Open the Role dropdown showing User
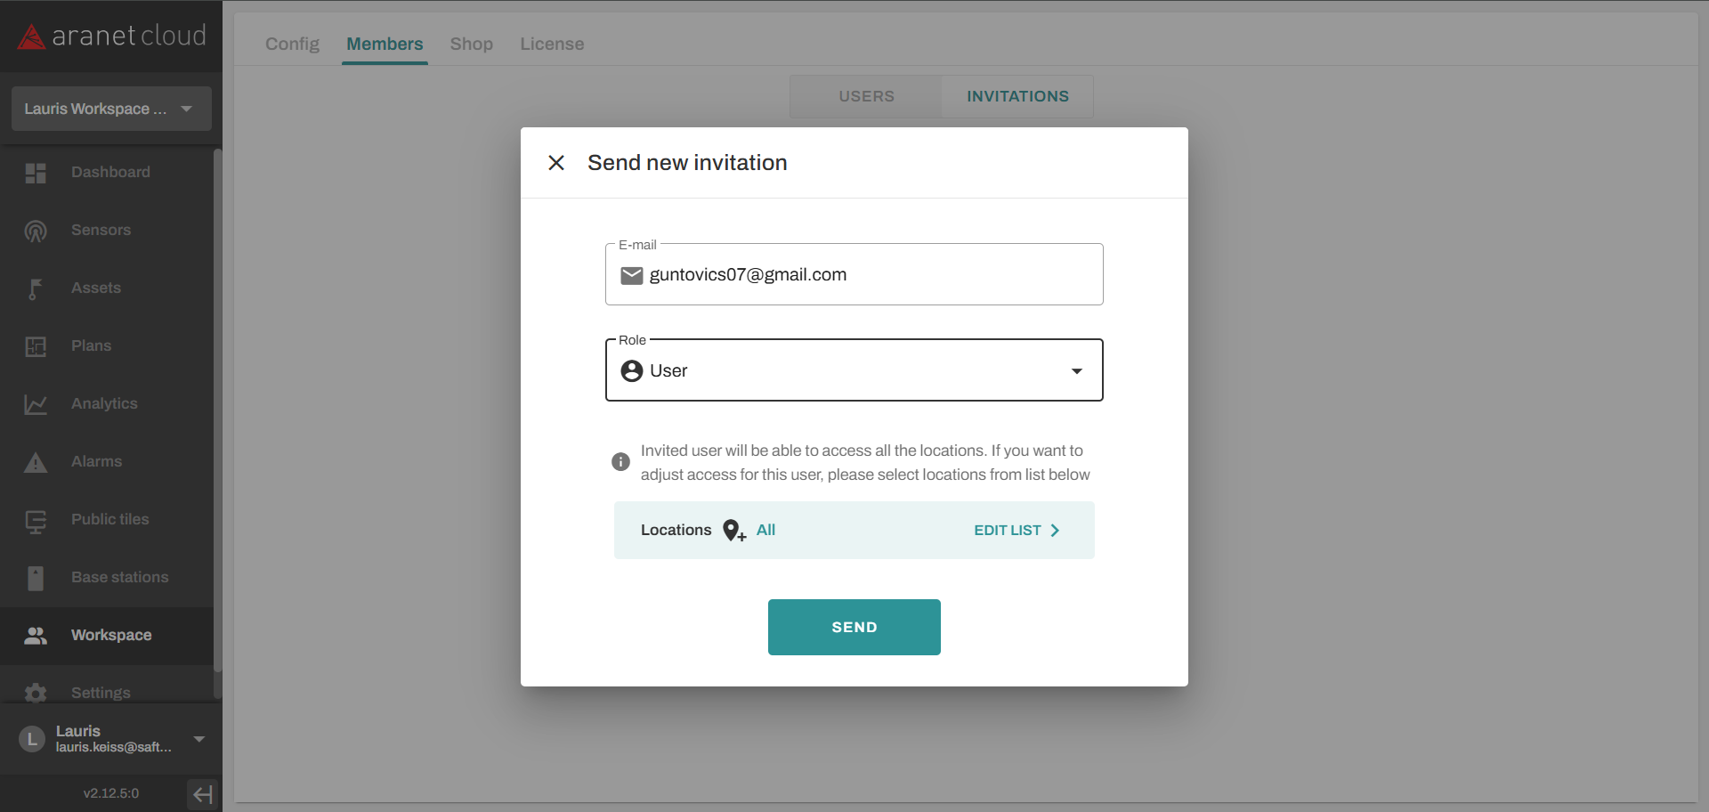 (x=854, y=370)
